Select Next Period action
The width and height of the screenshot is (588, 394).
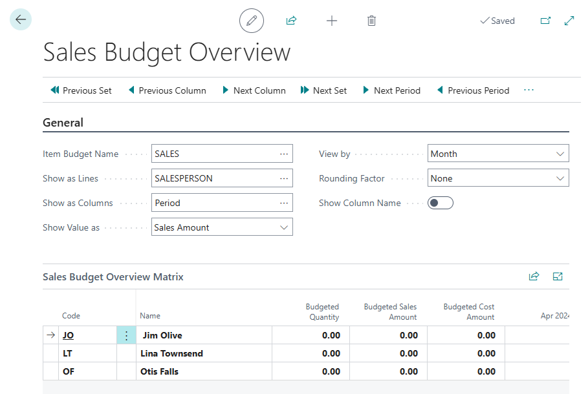[x=391, y=90]
